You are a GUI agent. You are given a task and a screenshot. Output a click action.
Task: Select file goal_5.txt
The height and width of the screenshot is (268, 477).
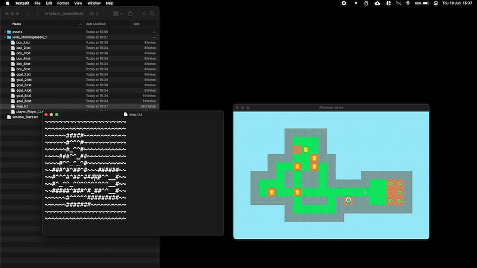24,96
